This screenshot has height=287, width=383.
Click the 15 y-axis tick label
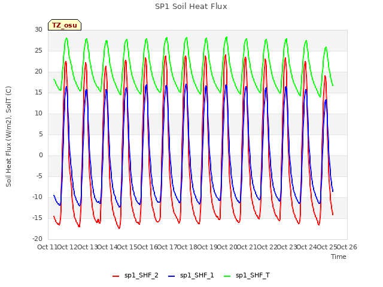click(x=38, y=92)
